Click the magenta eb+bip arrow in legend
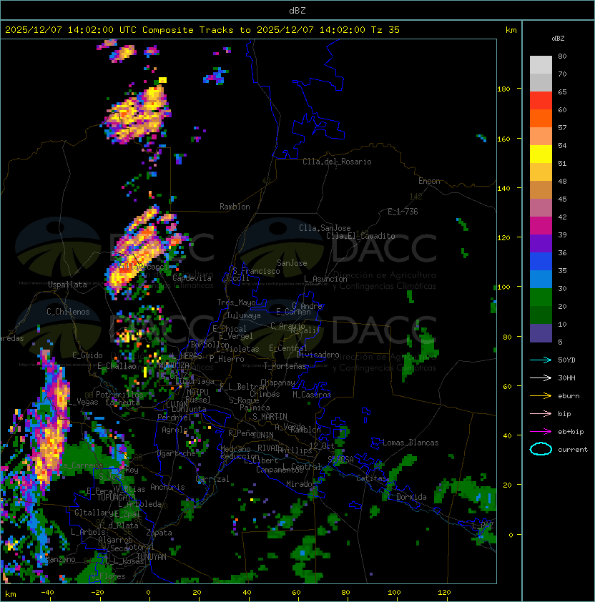The height and width of the screenshot is (602, 595). tap(541, 432)
